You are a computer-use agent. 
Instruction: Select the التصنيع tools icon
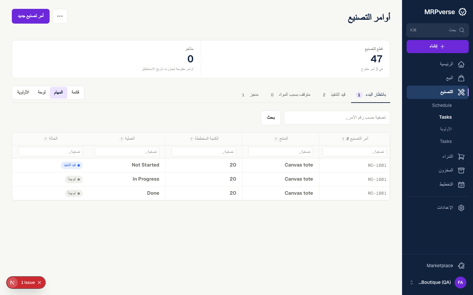(x=461, y=92)
